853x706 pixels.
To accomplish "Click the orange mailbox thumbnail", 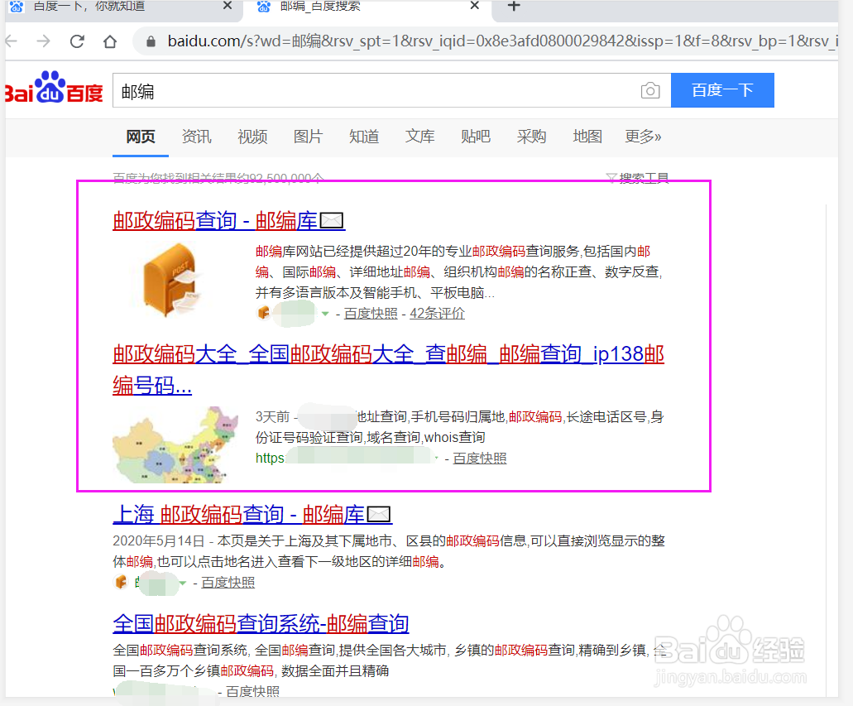I will tap(174, 280).
